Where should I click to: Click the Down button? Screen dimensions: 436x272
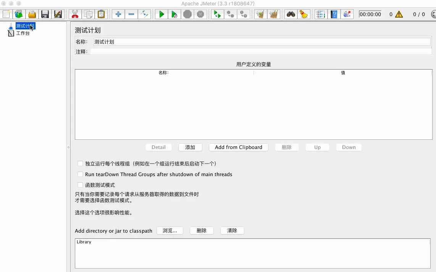(349, 147)
